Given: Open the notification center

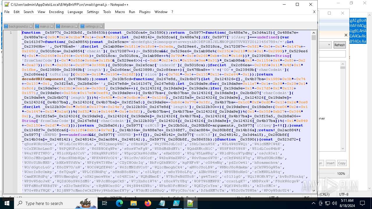Looking at the screenshot, I should (x=363, y=203).
